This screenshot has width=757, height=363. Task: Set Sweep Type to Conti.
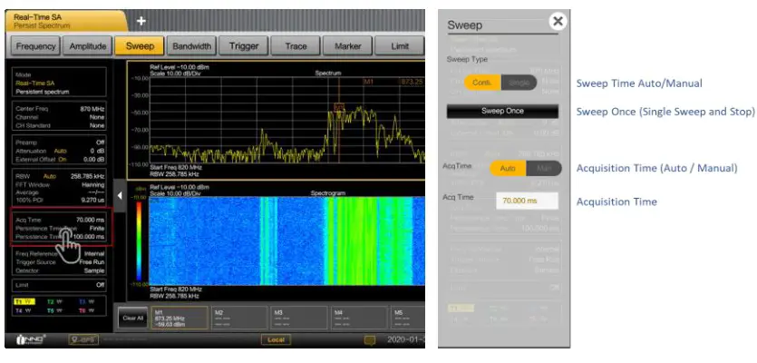coord(482,83)
